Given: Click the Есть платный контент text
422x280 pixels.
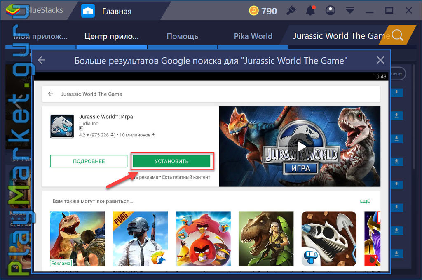Looking at the screenshot, I should click(186, 177).
